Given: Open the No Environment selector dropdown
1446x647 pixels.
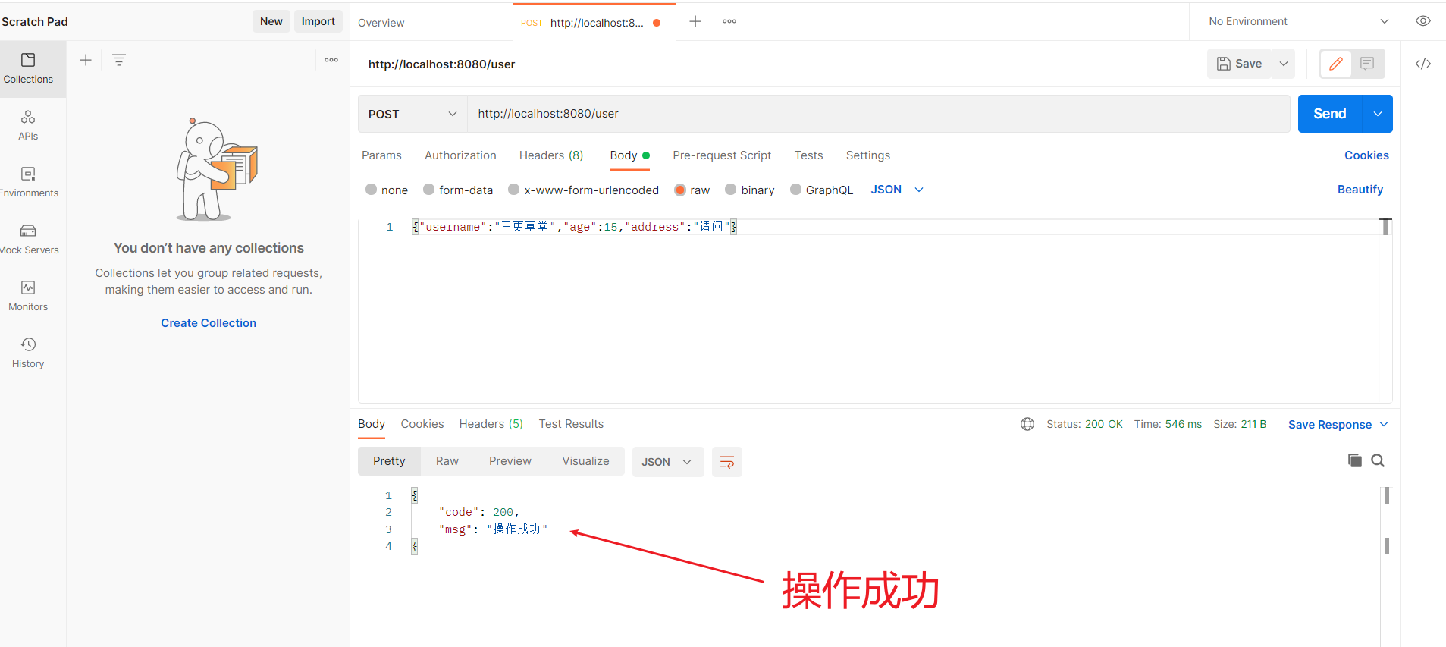Looking at the screenshot, I should pos(1297,21).
